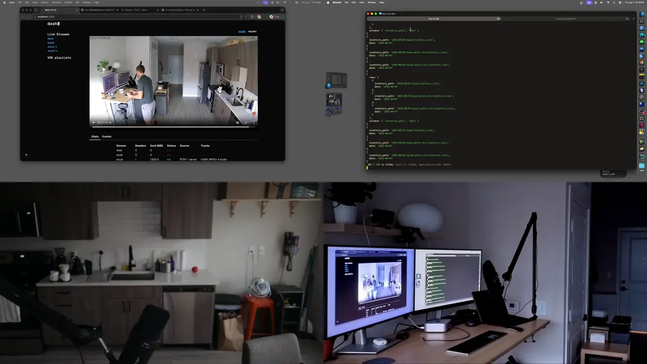Viewport: 647px width, 364px height.
Task: Click the dash page title
Action: pyautogui.click(x=53, y=24)
